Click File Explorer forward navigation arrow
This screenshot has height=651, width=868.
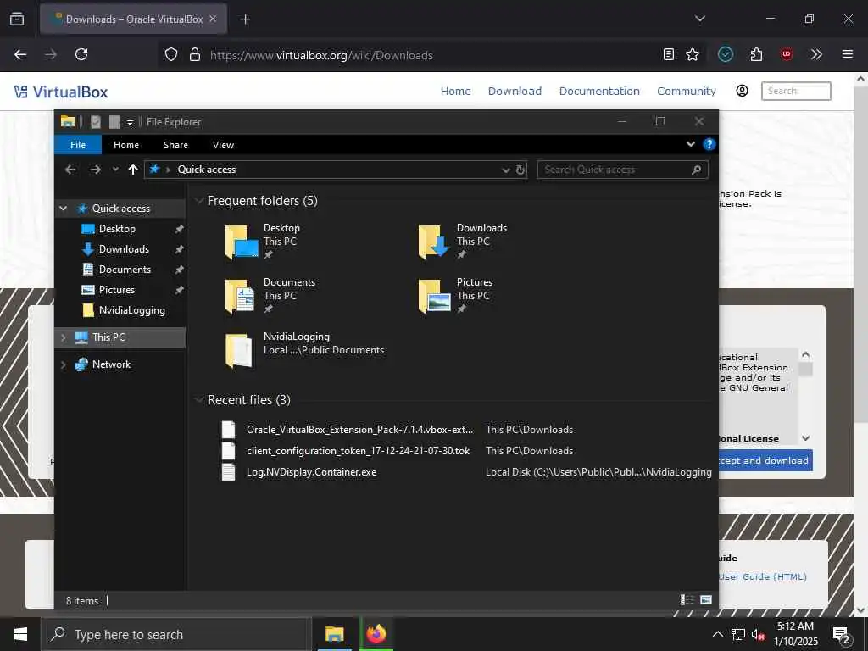point(95,170)
